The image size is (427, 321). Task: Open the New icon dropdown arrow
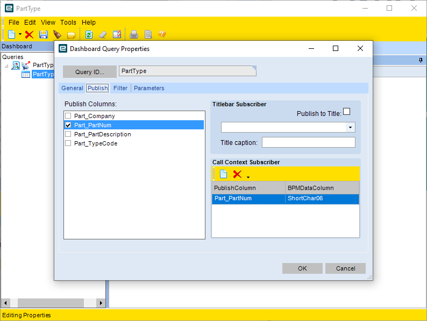(20, 34)
